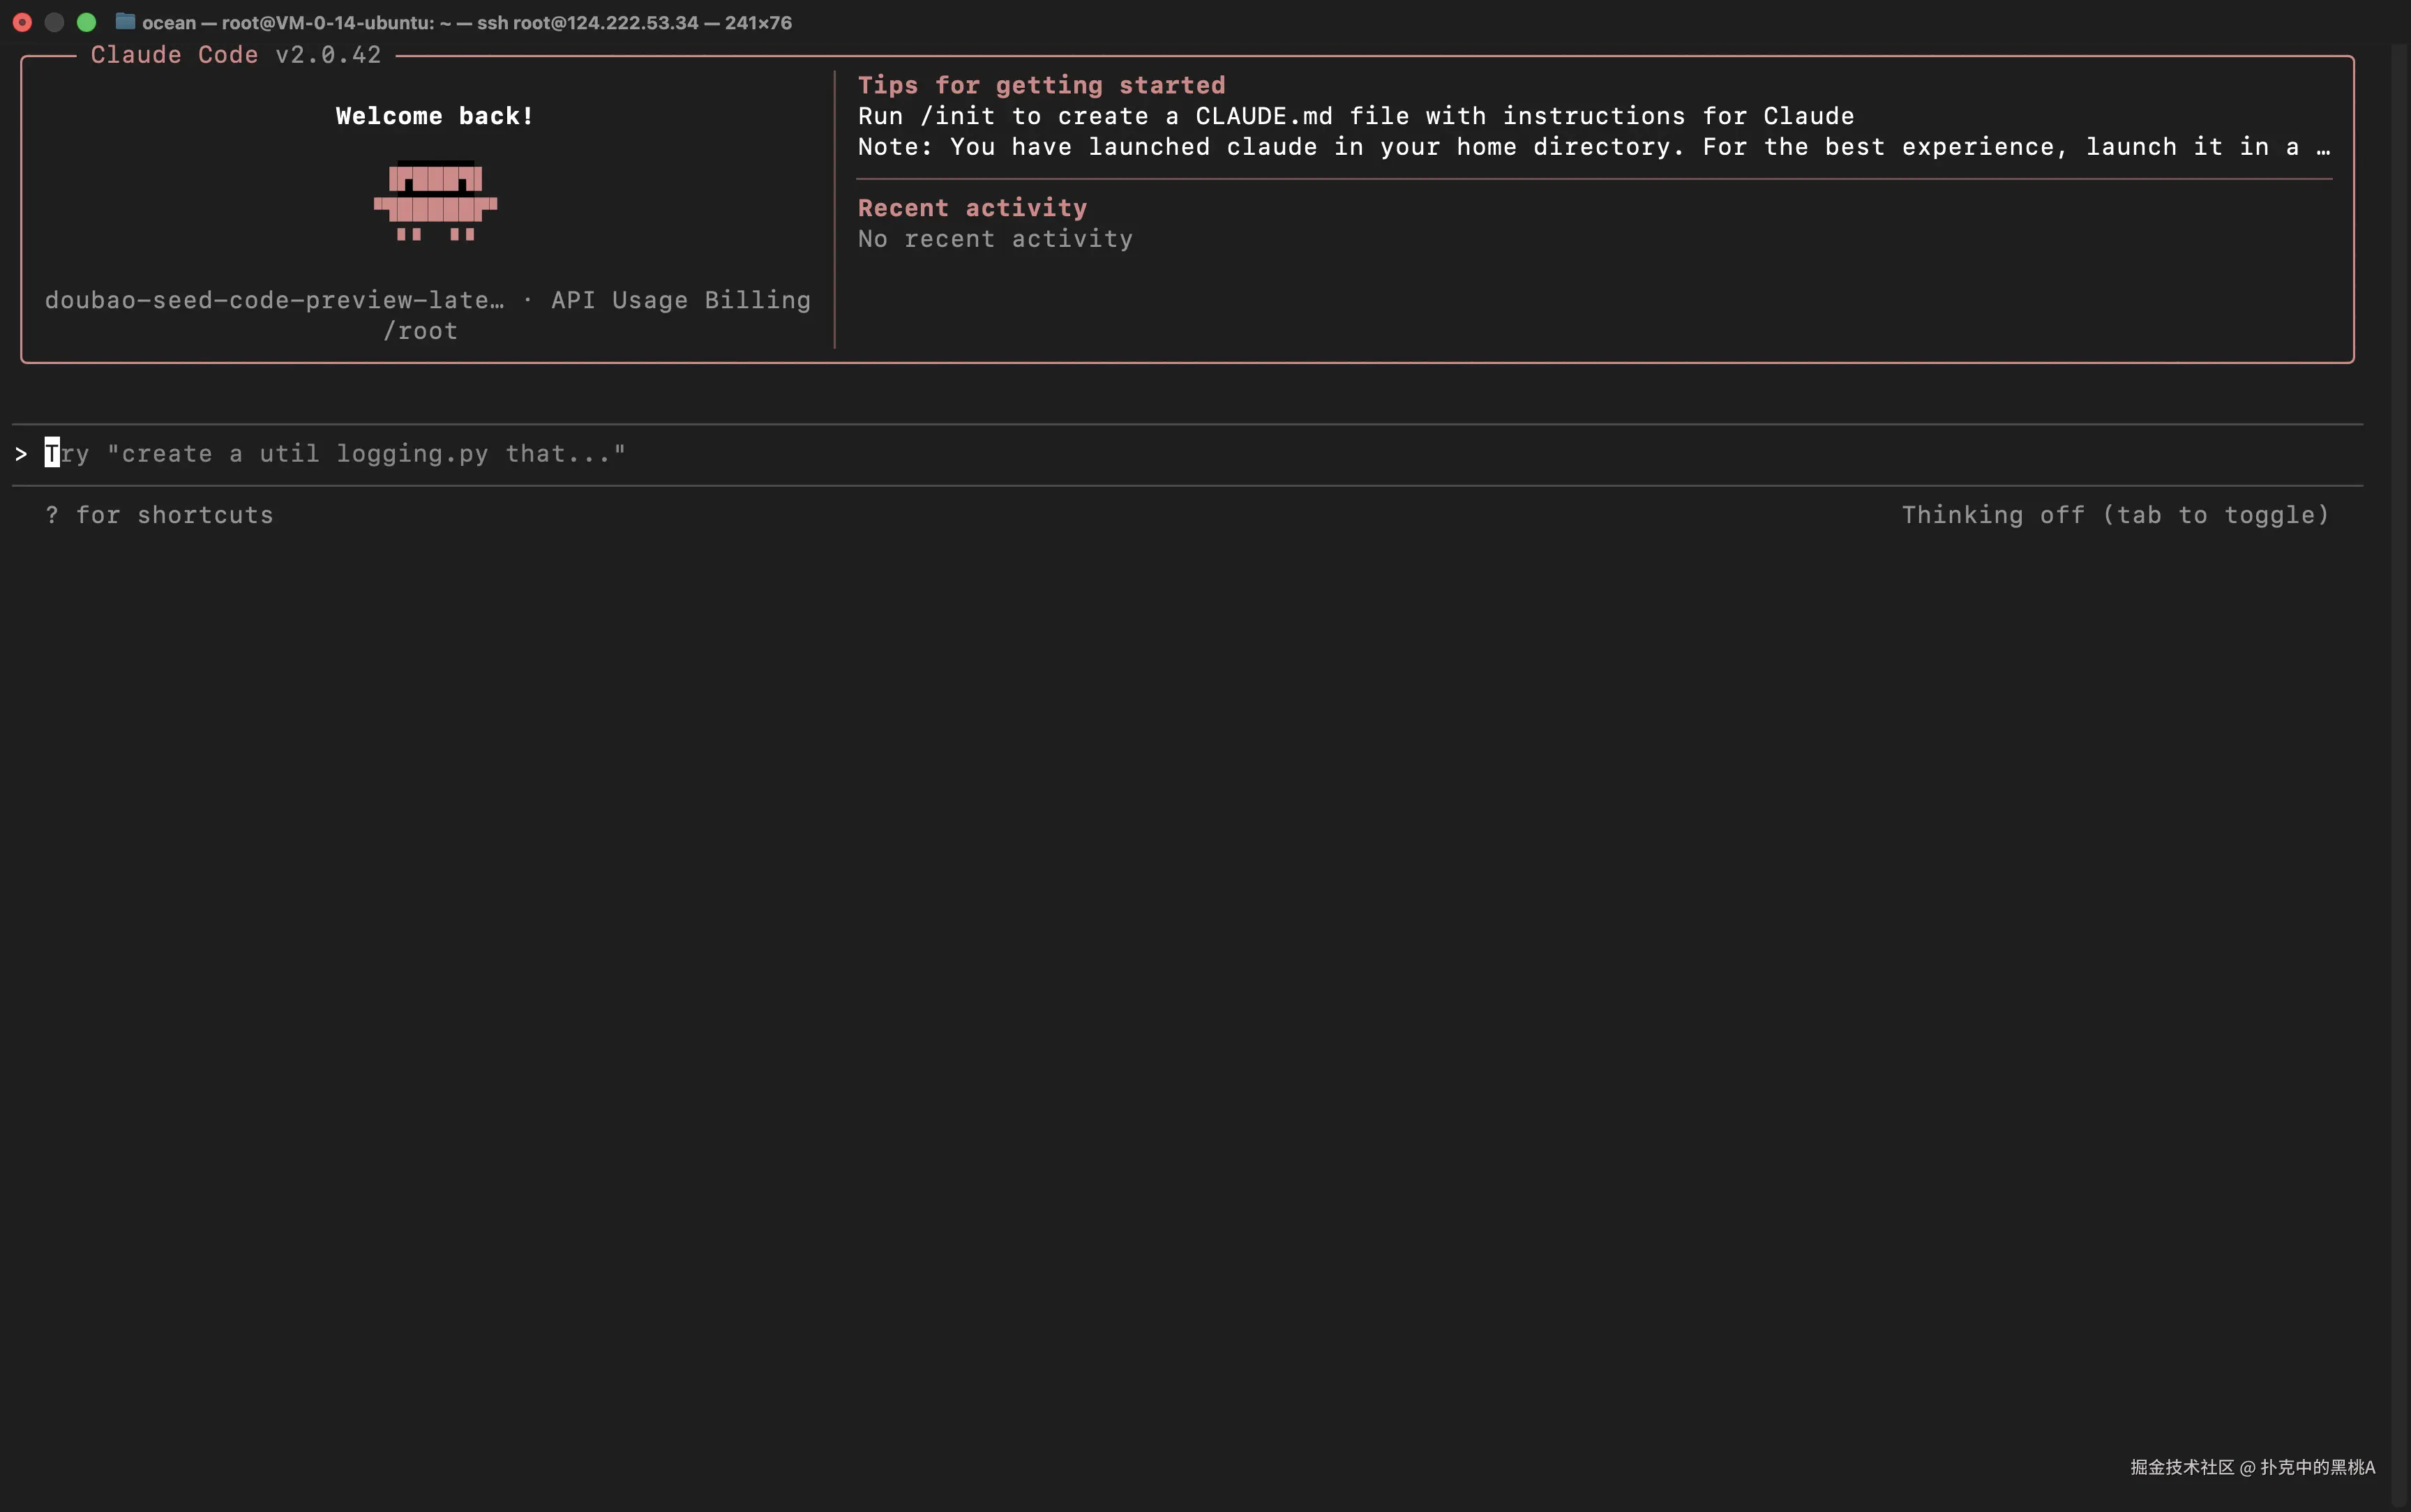Click the truncated doubao-seed-code-preview model name

[274, 300]
